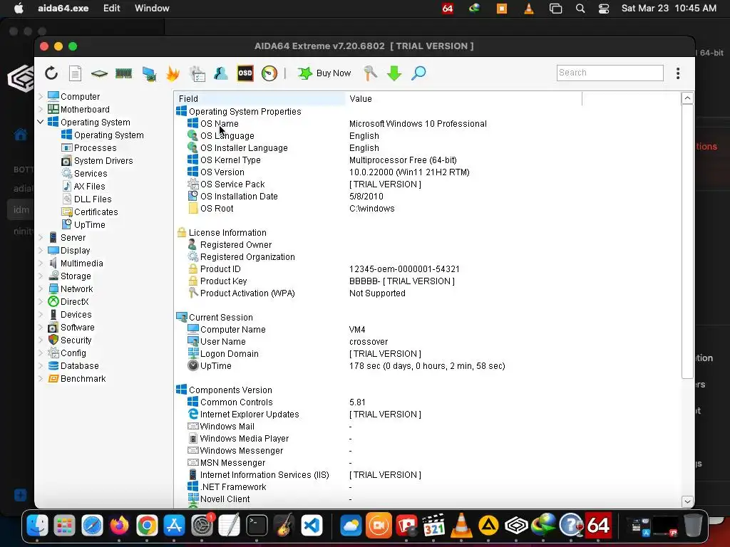Expand the Computer tree node
Viewport: 730px width, 547px height.
(x=41, y=97)
